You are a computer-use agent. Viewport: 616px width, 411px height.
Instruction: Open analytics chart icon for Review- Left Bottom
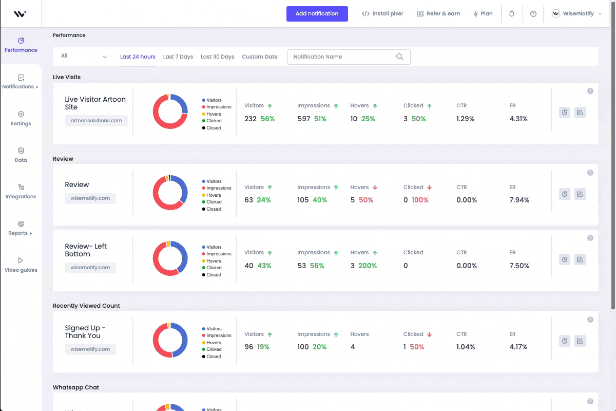click(x=565, y=259)
